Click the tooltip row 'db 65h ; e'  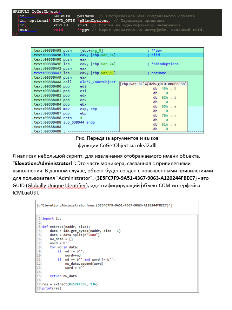pos(165,107)
